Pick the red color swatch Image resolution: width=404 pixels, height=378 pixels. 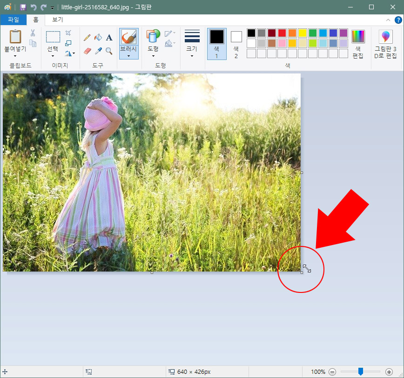coord(282,33)
